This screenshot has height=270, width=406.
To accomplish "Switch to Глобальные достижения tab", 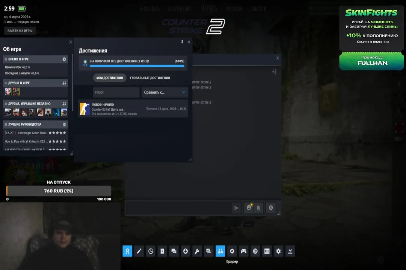I will 150,78.
